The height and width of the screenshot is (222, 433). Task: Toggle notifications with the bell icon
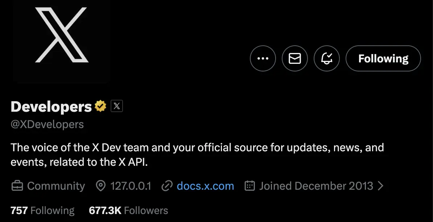[327, 58]
